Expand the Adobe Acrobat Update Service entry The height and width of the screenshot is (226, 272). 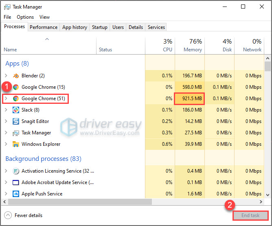pos(6,182)
